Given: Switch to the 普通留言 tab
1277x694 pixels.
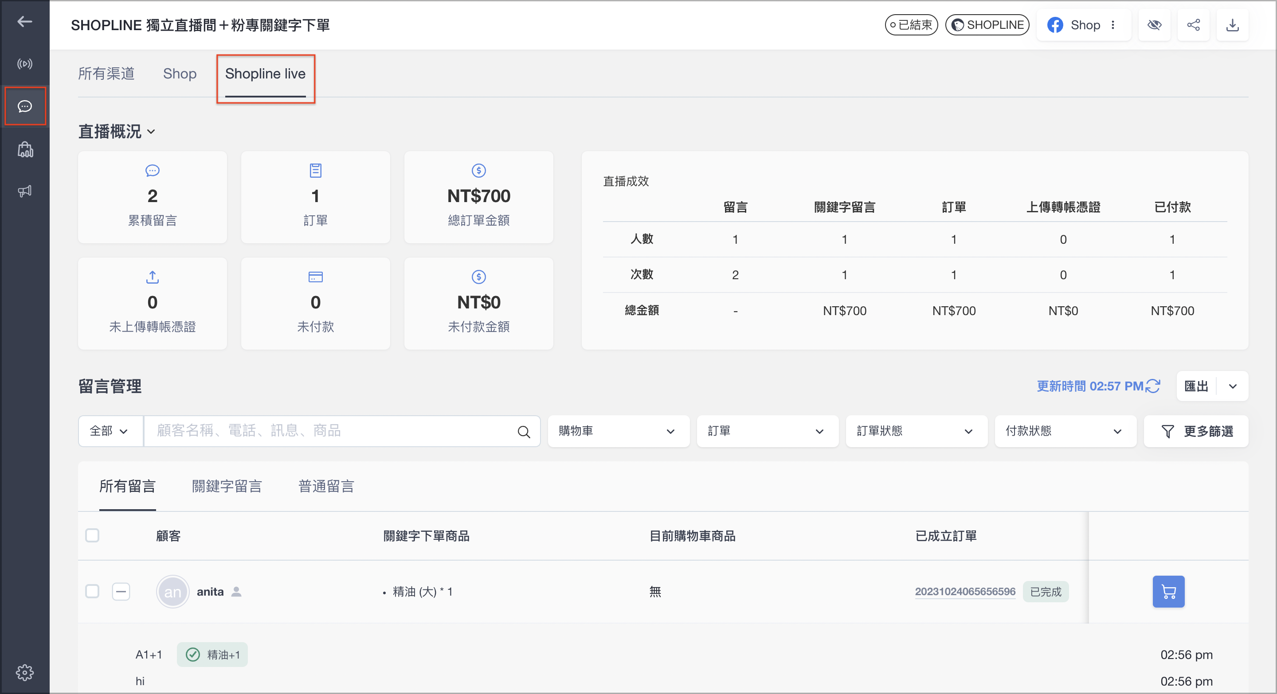Looking at the screenshot, I should [326, 487].
